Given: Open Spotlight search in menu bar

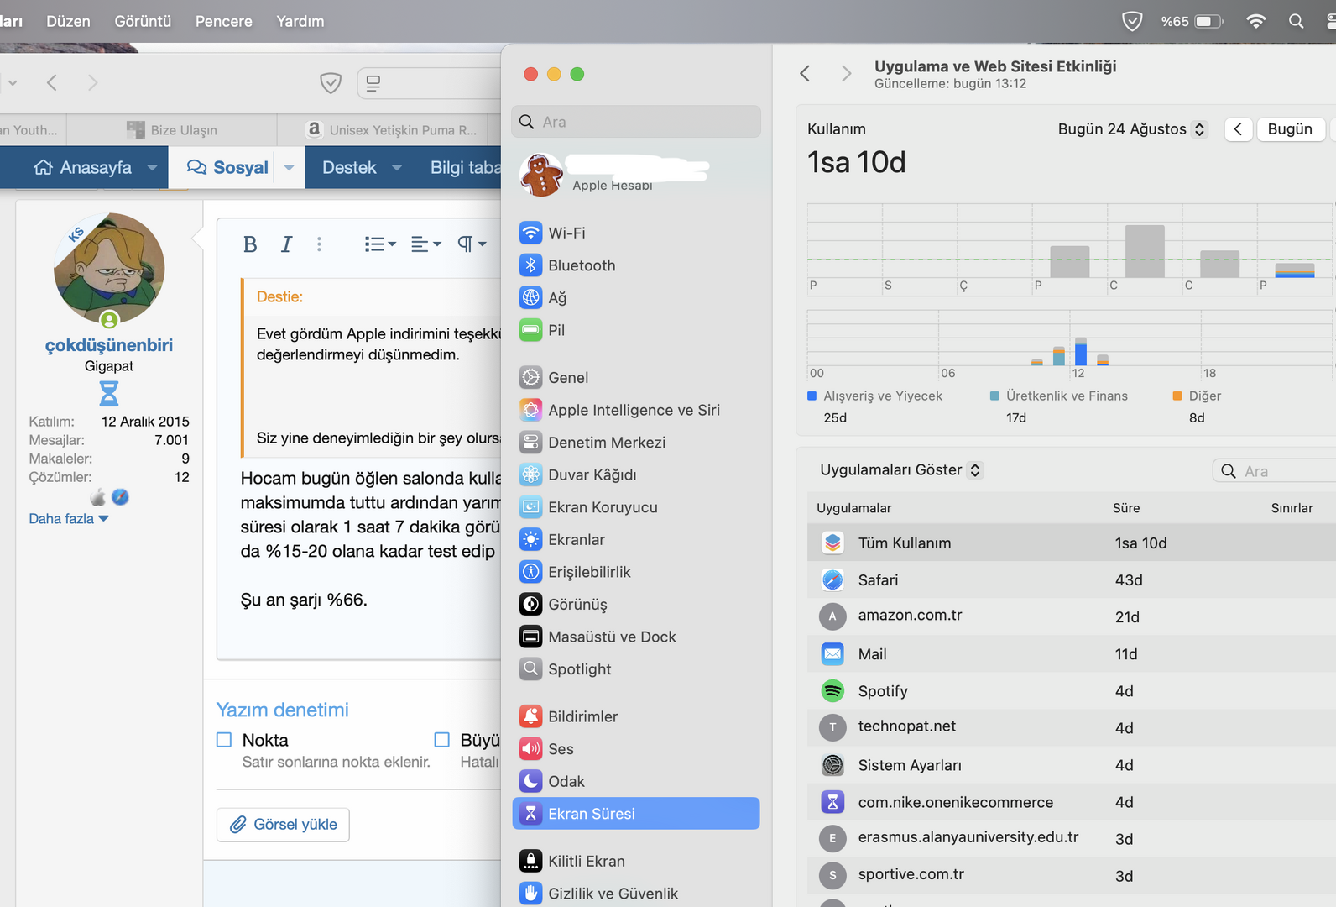Looking at the screenshot, I should 1296,21.
